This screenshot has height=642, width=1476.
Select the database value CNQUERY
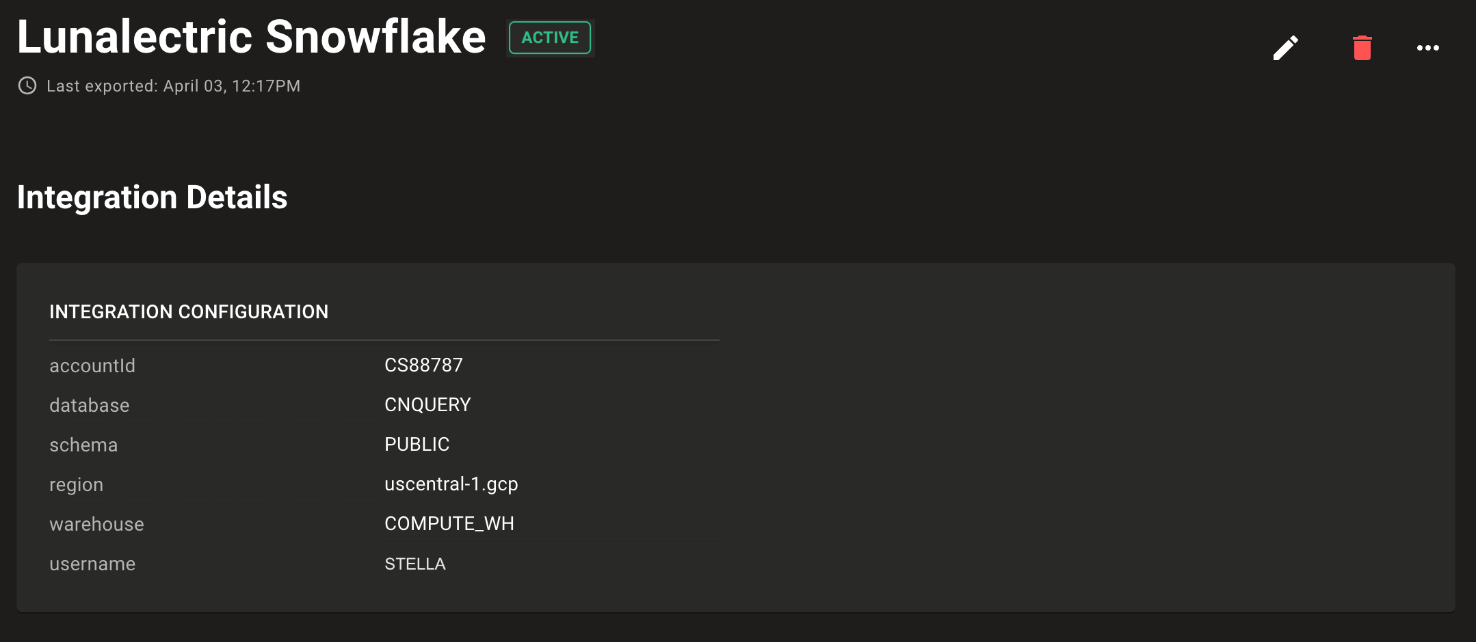tap(427, 404)
